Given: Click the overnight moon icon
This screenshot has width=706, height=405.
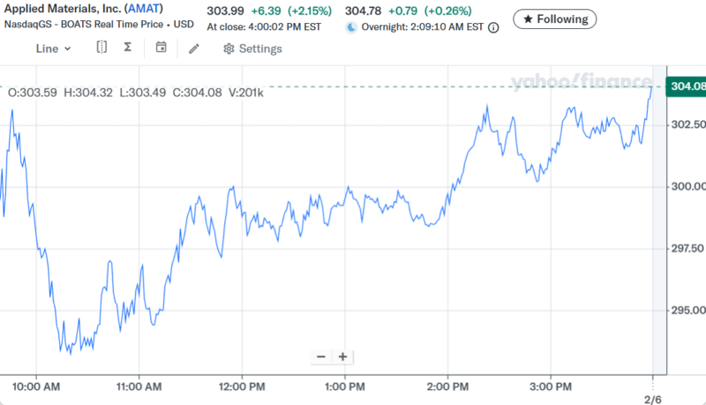Looking at the screenshot, I should (x=350, y=27).
